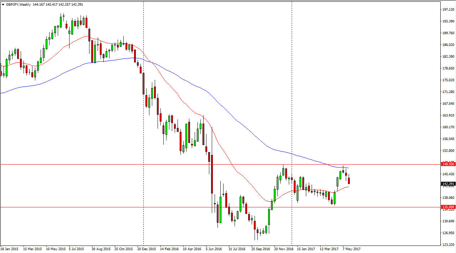Click the 160.170 label on price axis
This screenshot has width=456, height=253.
click(x=448, y=127)
